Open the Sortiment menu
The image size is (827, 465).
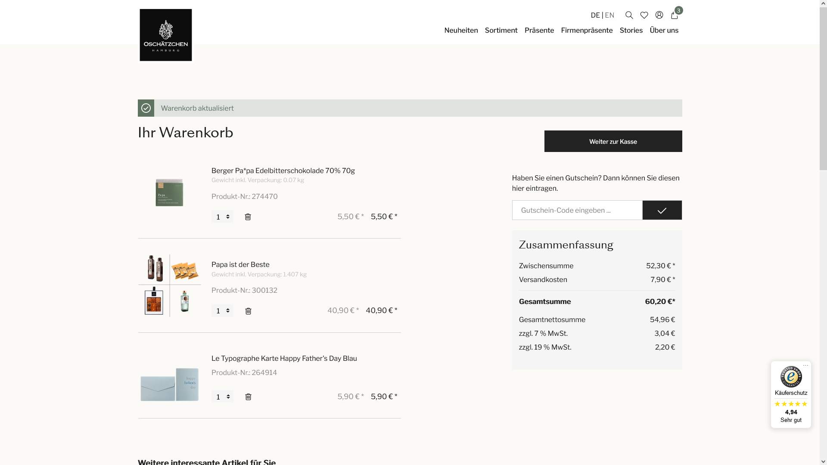click(x=501, y=30)
